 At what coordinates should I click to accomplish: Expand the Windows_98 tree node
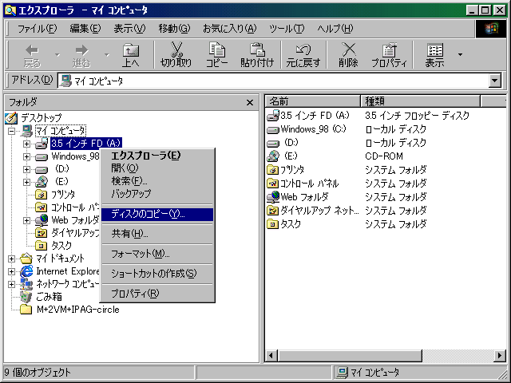(x=26, y=156)
